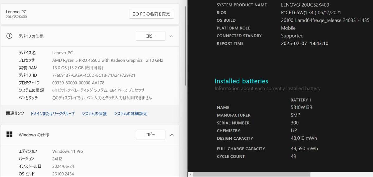Select report time 2025-02-07 18:43:10
The width and height of the screenshot is (373, 177).
point(305,43)
